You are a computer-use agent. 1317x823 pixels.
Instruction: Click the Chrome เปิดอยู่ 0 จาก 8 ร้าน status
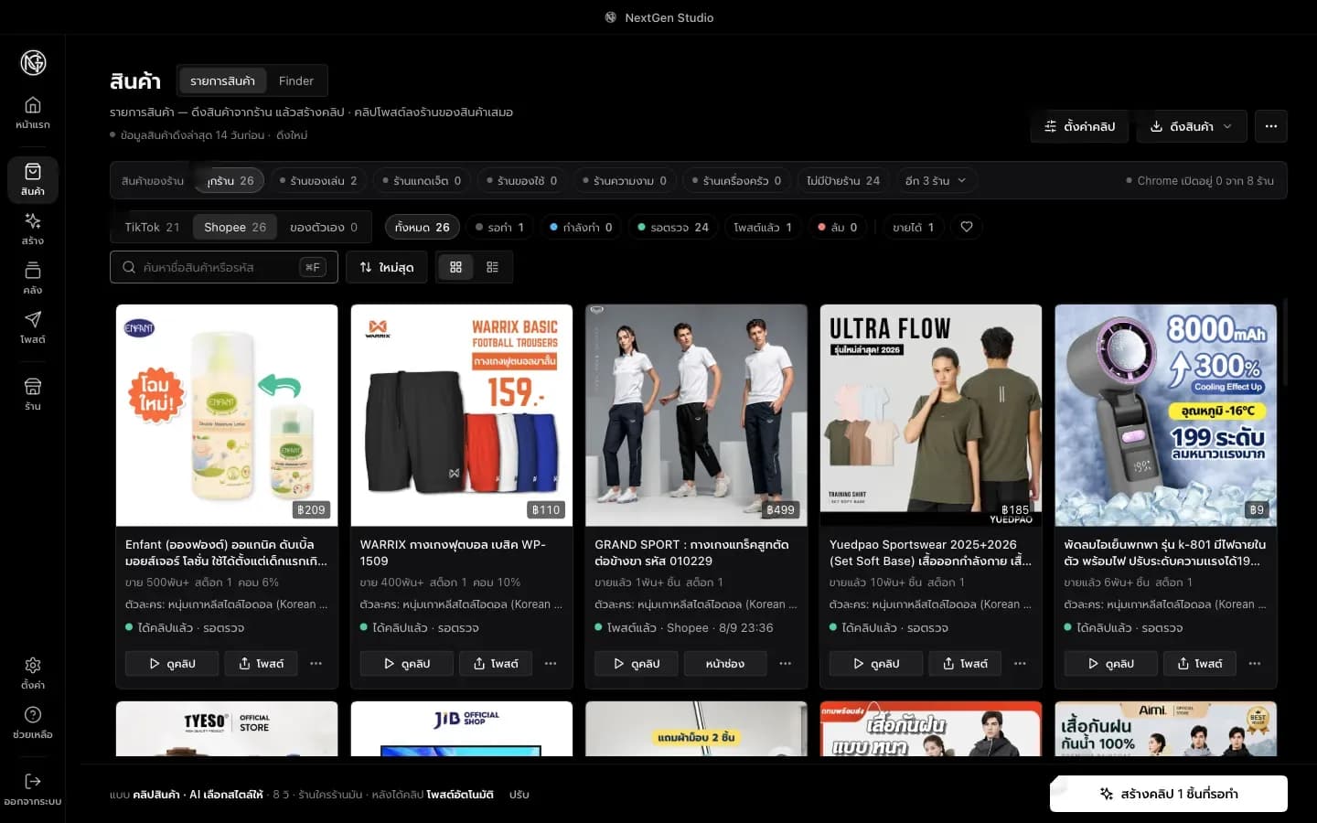[x=1200, y=181]
